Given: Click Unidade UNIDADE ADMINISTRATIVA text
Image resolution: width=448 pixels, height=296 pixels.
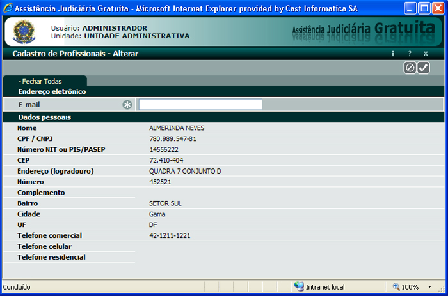Looking at the screenshot, I should tap(120, 36).
